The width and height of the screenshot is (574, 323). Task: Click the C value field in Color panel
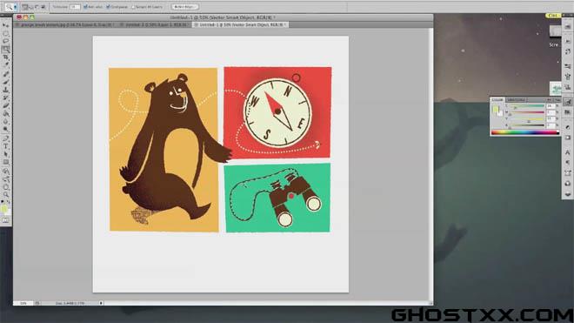coord(551,106)
